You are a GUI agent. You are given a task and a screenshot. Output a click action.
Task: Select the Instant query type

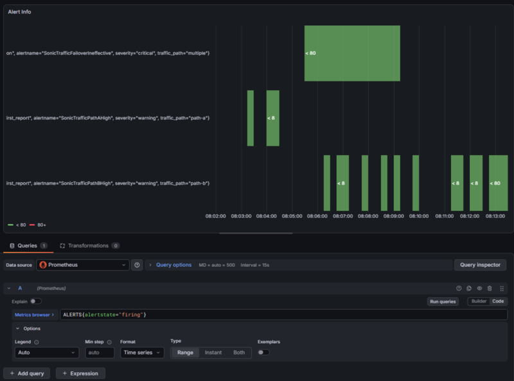pos(213,353)
